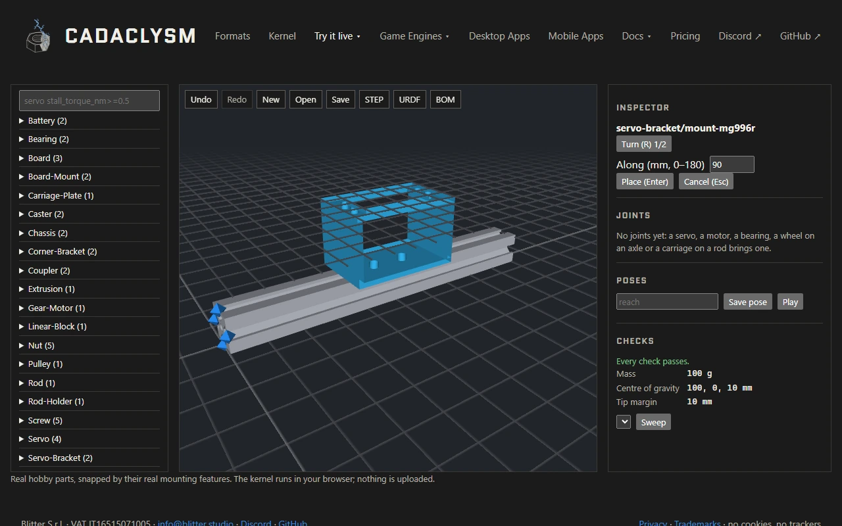Viewport: 842px width, 526px height.
Task: Expand the Screw (5) parts group
Action: pyautogui.click(x=89, y=421)
